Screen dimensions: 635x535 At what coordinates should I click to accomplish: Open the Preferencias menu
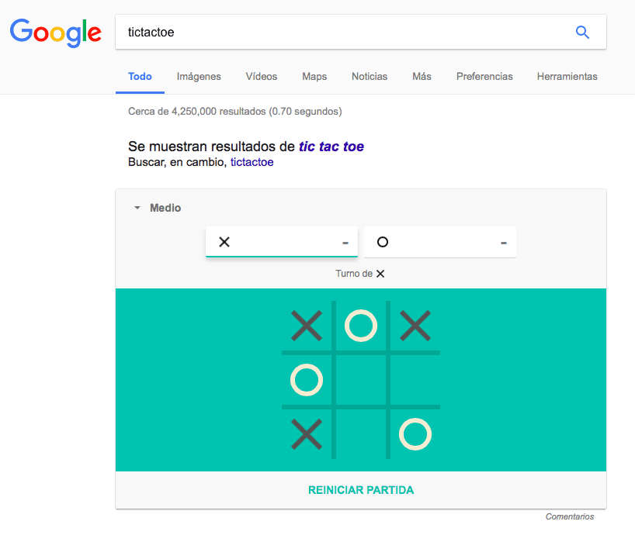484,77
